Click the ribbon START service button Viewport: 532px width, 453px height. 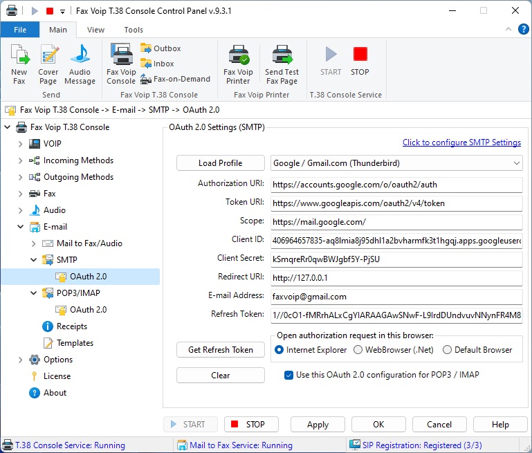331,61
